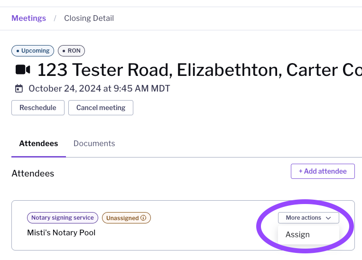Open the More actions dropdown
This screenshot has width=362, height=260.
pyautogui.click(x=308, y=218)
